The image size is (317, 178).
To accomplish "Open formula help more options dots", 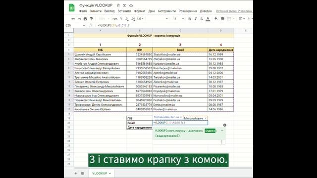I will click(222, 142).
